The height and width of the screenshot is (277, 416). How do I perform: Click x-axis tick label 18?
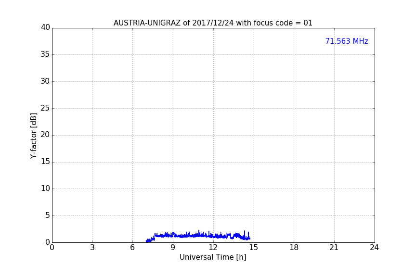tap(294, 248)
